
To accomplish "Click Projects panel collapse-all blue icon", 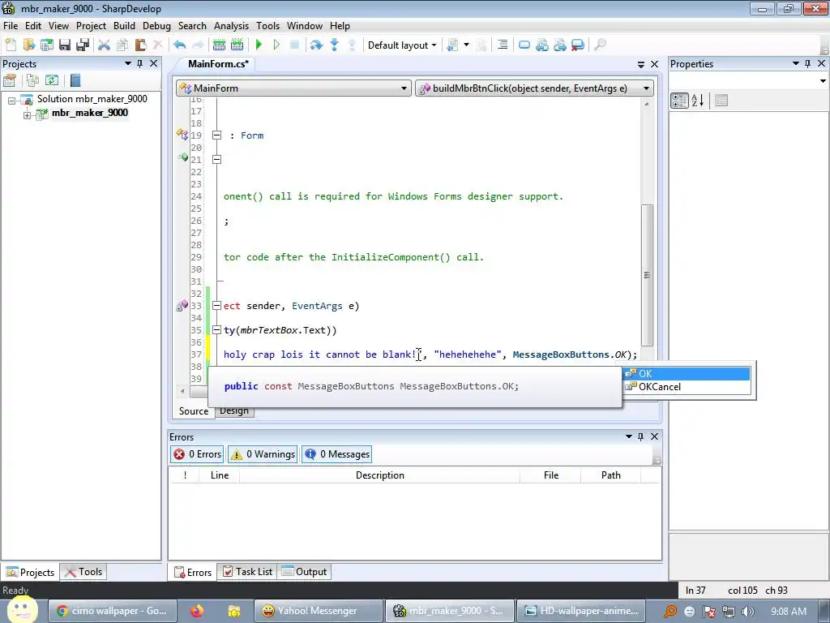I will 75,80.
